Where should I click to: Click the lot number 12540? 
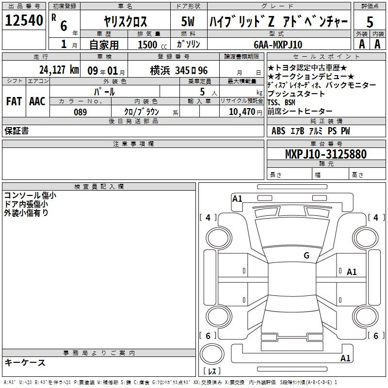[x=24, y=20]
